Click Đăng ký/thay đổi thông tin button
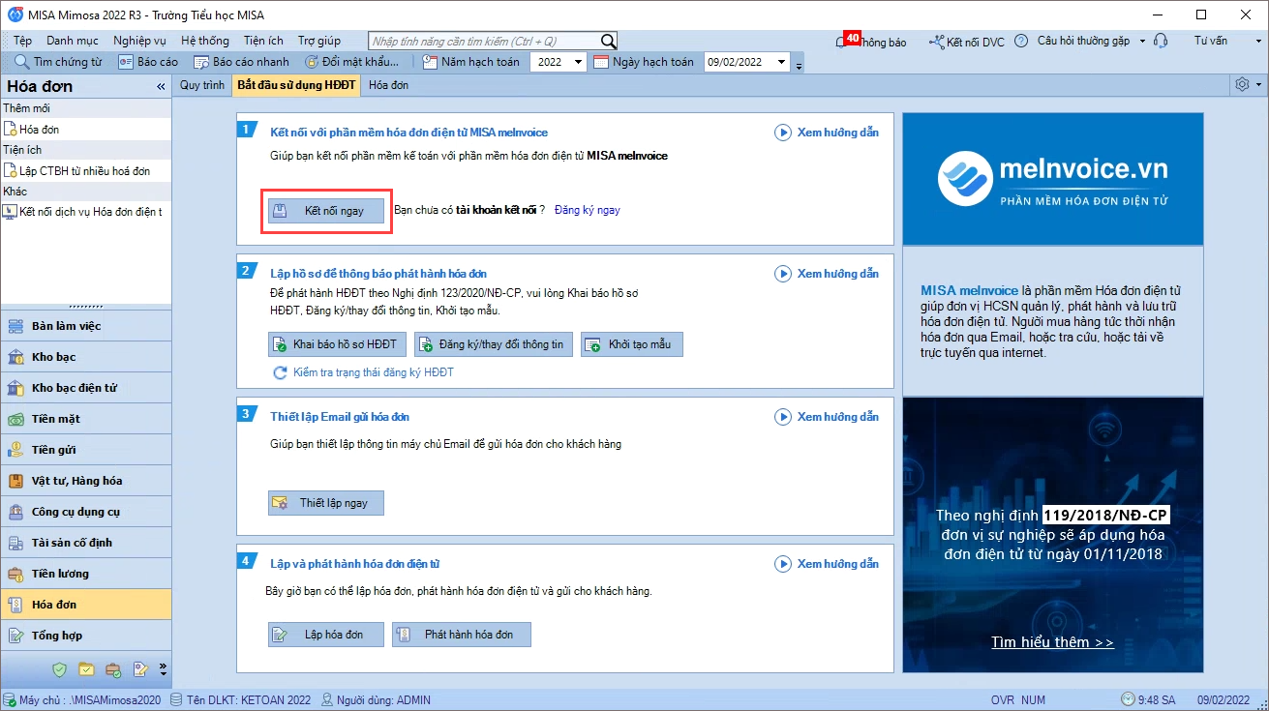 tap(494, 344)
